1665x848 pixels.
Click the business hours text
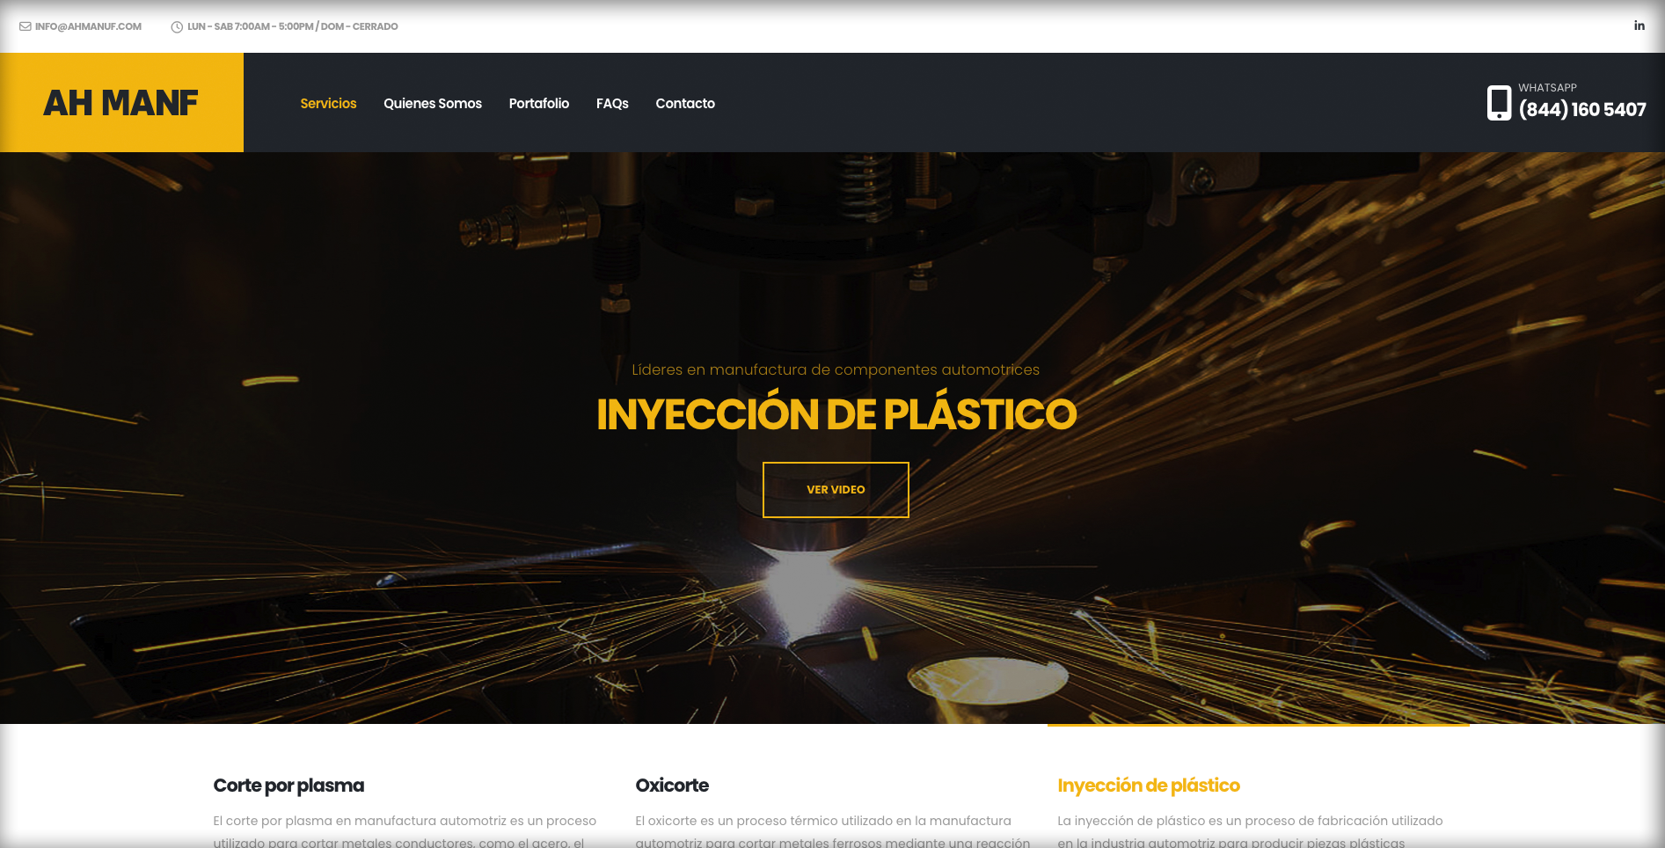[292, 26]
